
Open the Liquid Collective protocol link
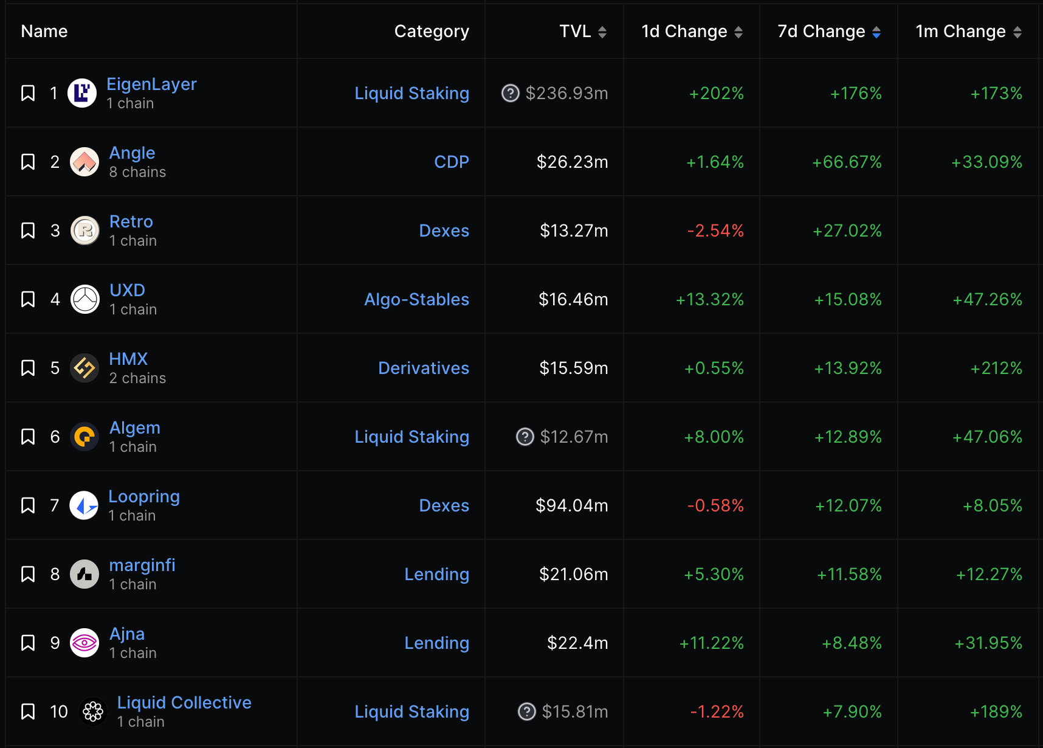coord(184,702)
